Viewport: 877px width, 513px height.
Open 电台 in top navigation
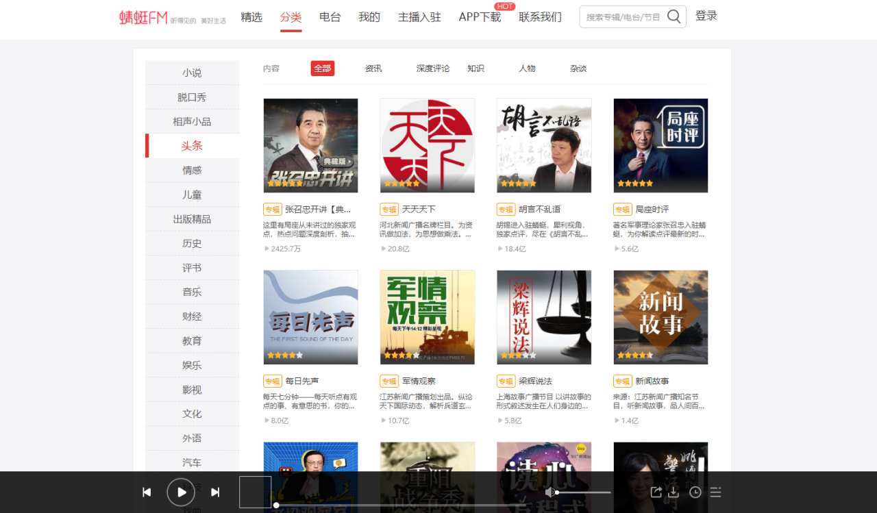(x=330, y=17)
